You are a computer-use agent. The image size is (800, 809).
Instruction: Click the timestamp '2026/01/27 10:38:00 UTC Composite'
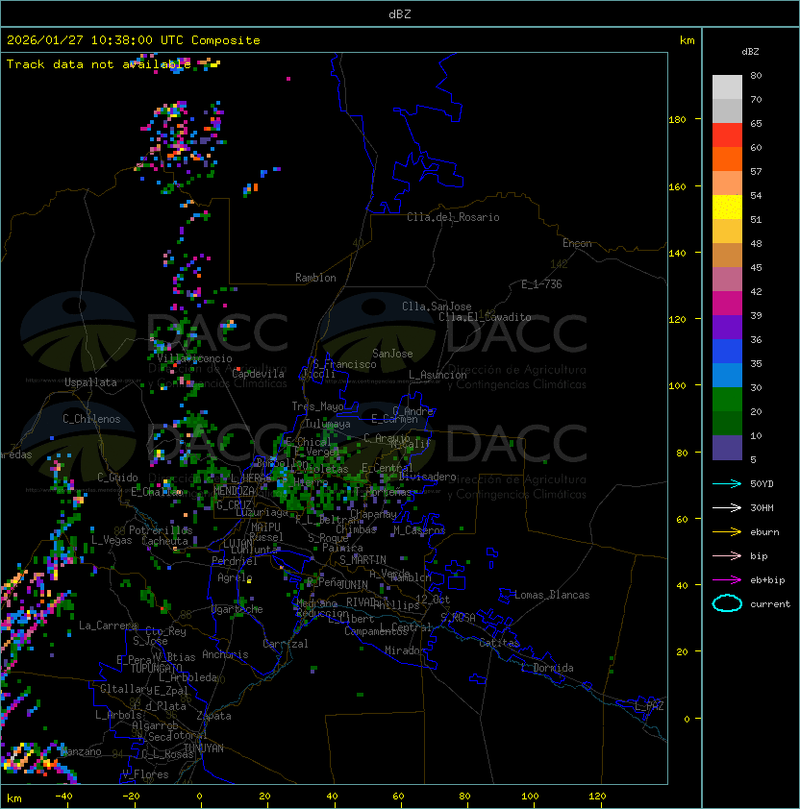[x=134, y=40]
